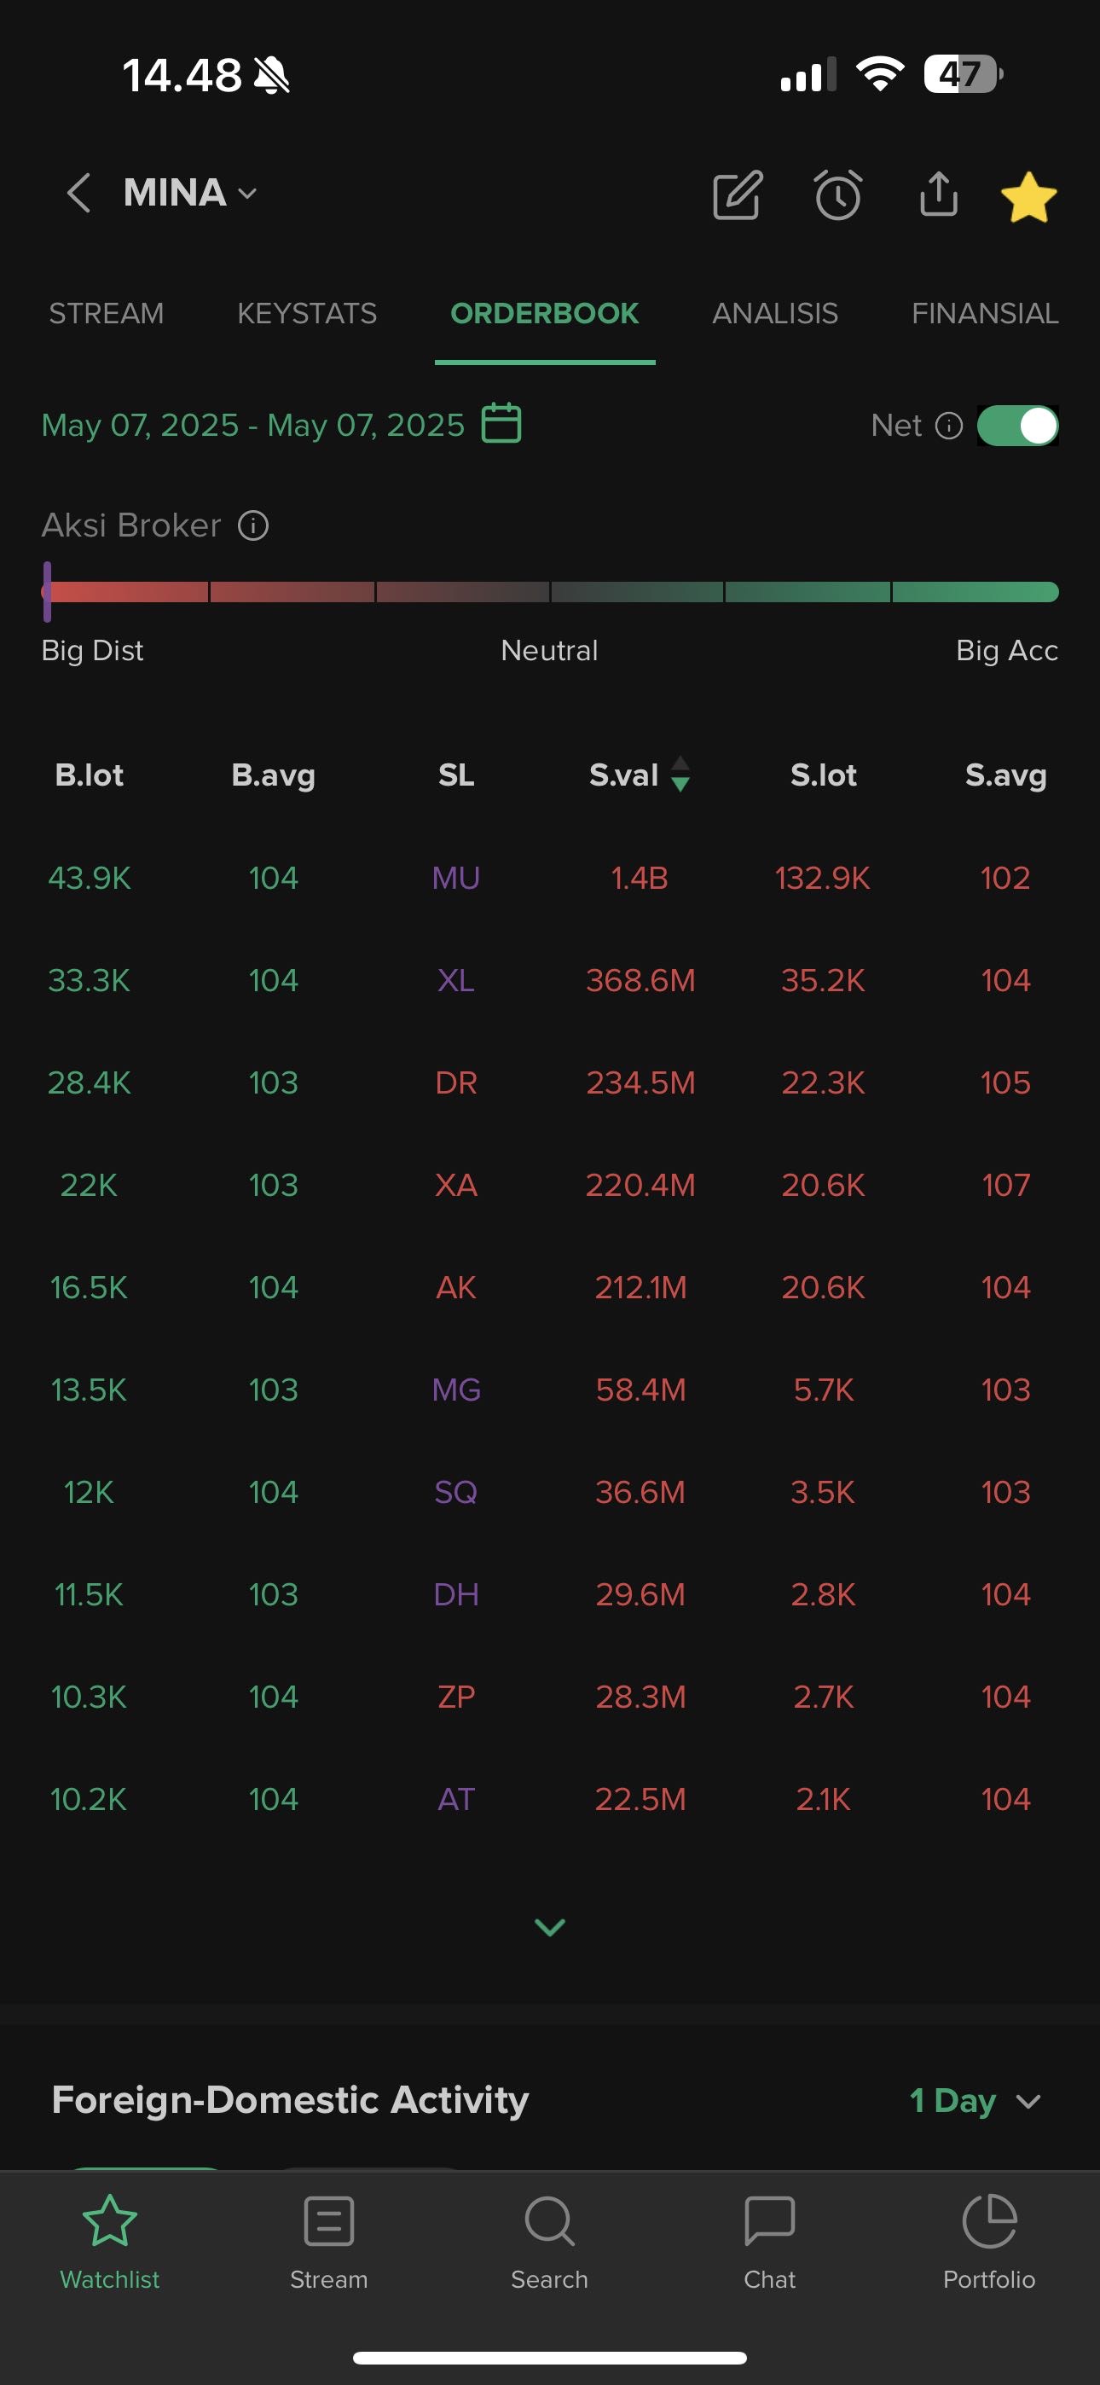Open the 1 Day period dropdown
The width and height of the screenshot is (1100, 2385).
[974, 2101]
